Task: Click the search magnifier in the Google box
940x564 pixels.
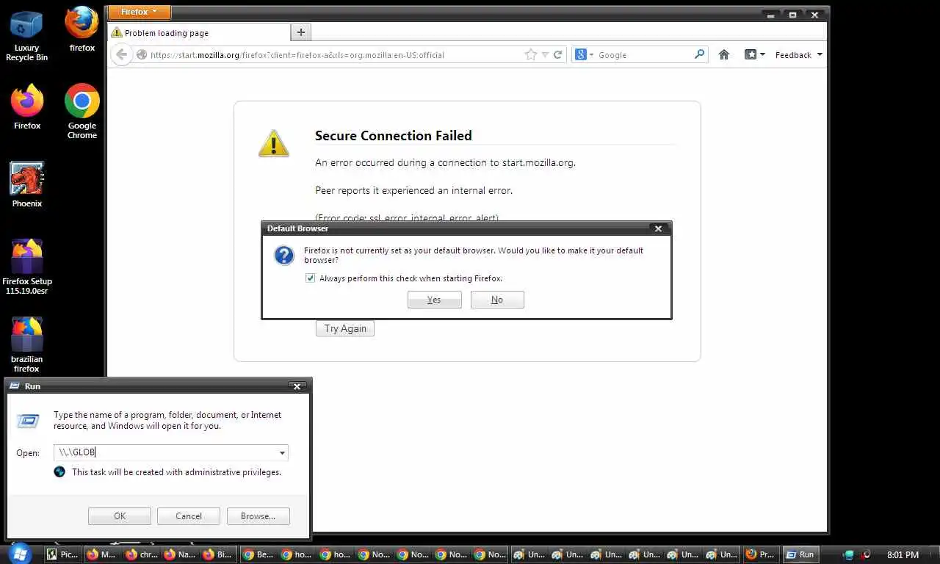Action: coord(699,54)
